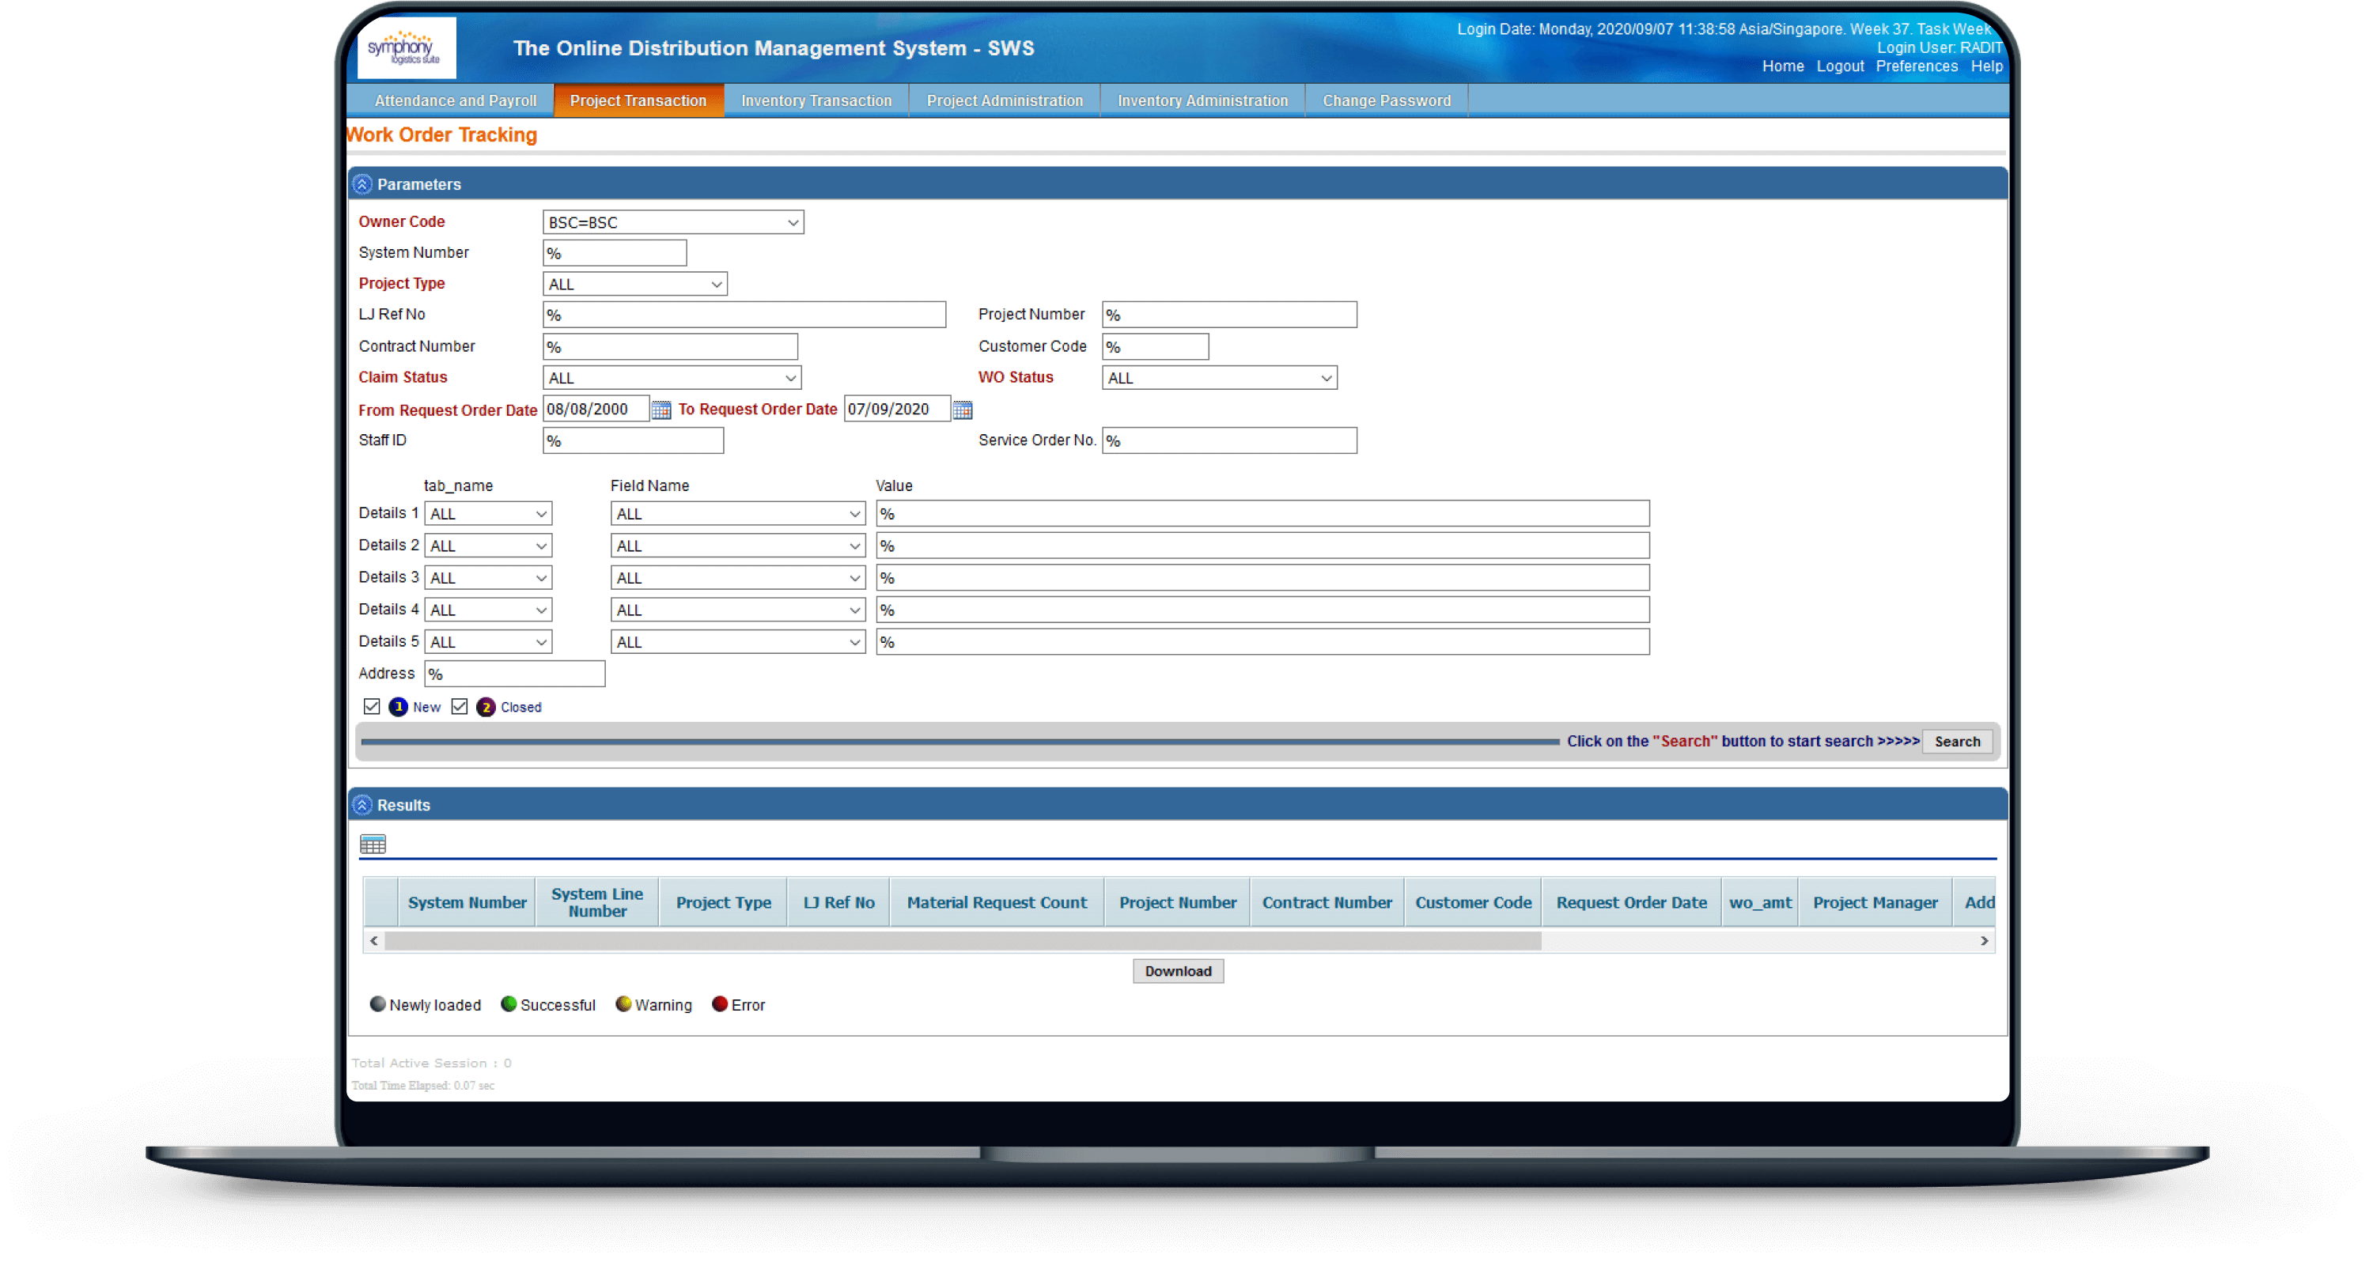
Task: Click the Address input field
Action: (514, 674)
